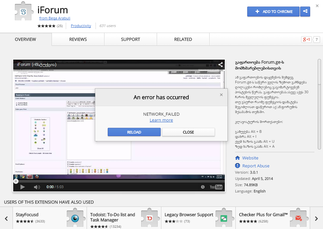Click the iForum extension puzzle icon
This screenshot has height=229, width=323.
point(24,11)
